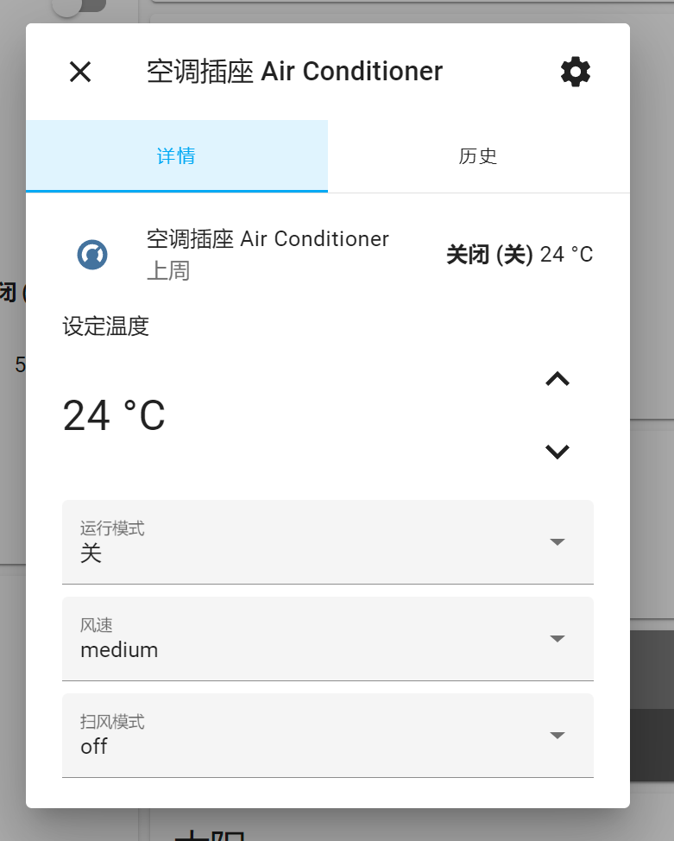This screenshot has width=674, height=841.
Task: Click the arrow on the 扫风模式 selector
Action: (557, 736)
